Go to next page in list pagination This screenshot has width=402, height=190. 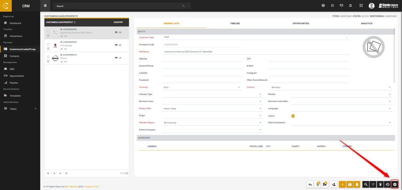pyautogui.click(x=60, y=173)
